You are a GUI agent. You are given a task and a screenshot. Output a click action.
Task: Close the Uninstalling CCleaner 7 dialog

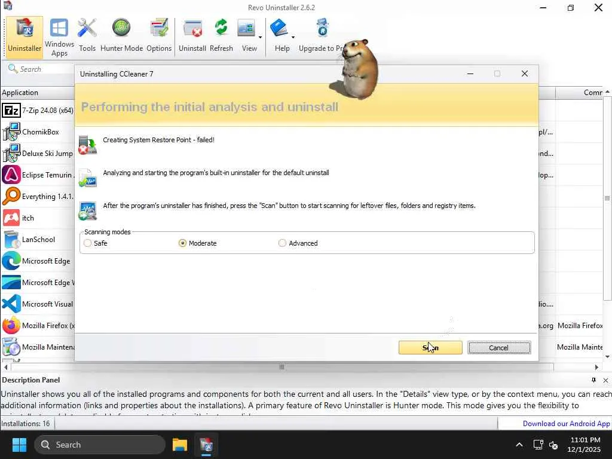point(525,74)
